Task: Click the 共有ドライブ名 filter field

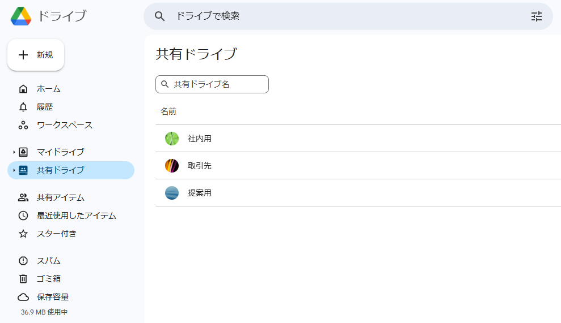Action: 218,84
